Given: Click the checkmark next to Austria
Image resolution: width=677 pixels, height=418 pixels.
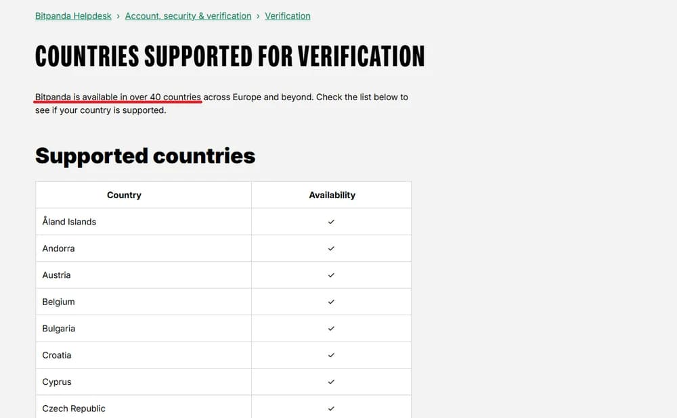Looking at the screenshot, I should 331,275.
